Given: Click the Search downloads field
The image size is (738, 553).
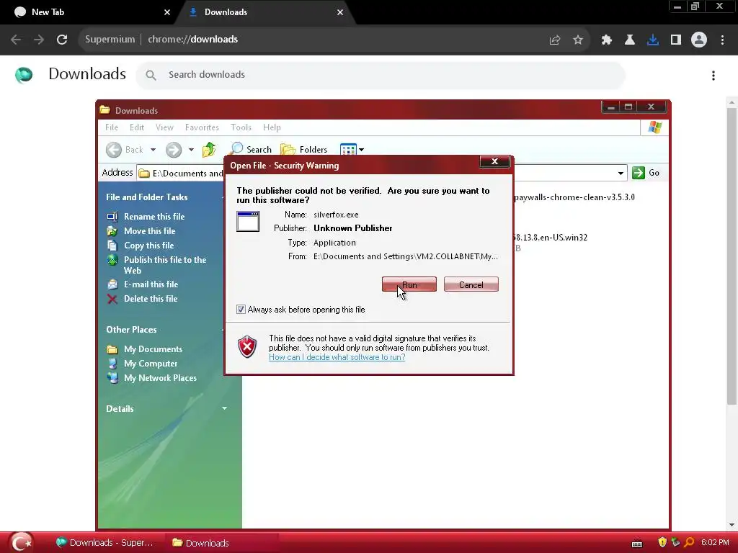Looking at the screenshot, I should [381, 75].
